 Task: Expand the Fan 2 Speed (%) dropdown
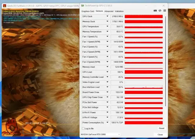pyautogui.click(x=107, y=47)
